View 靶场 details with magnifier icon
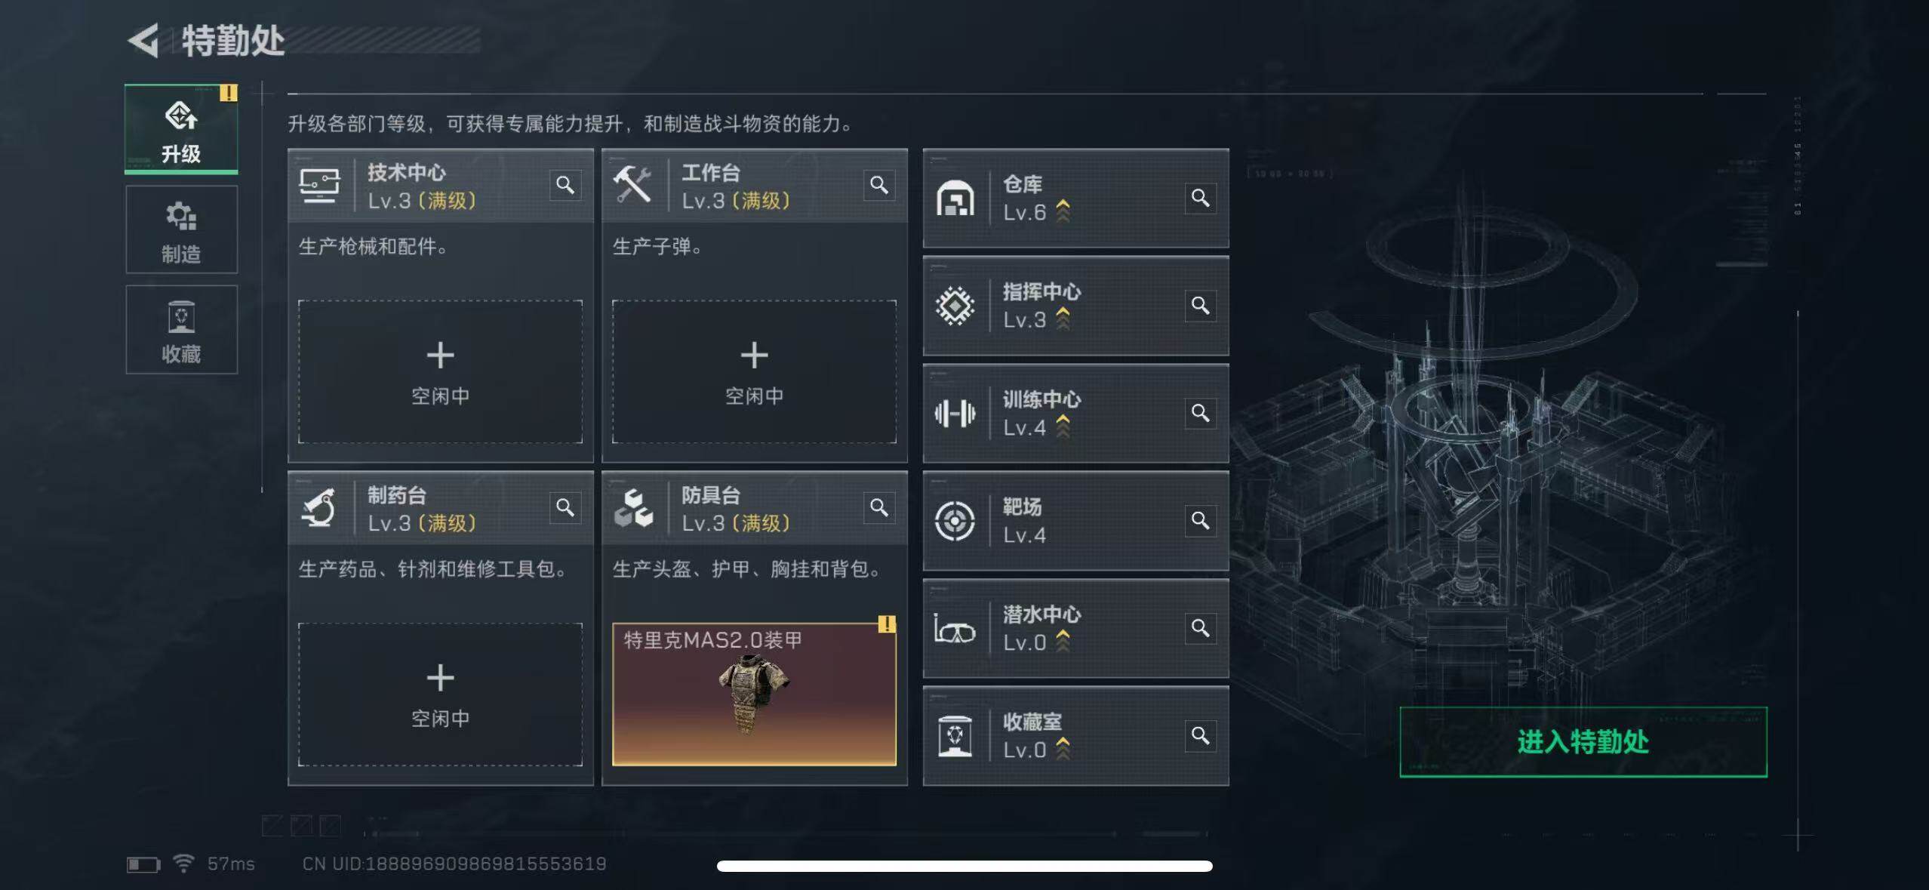1929x890 pixels. [x=1201, y=520]
